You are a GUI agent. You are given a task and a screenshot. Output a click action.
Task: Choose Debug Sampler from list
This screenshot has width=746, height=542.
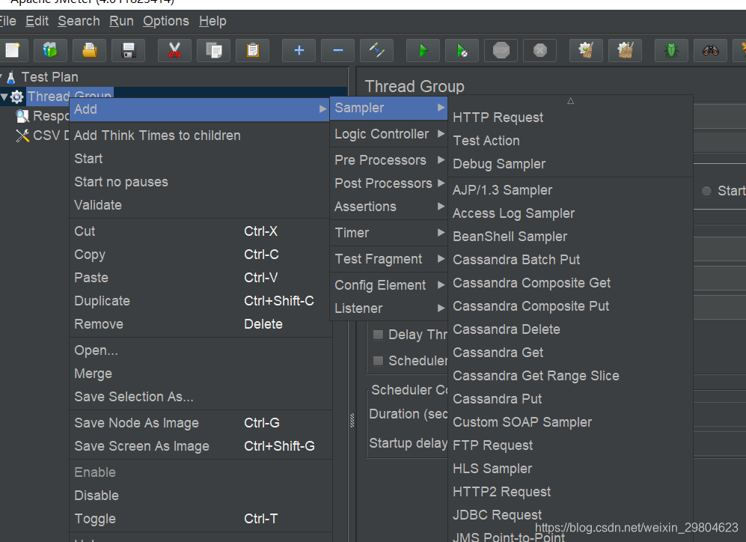pos(570,164)
